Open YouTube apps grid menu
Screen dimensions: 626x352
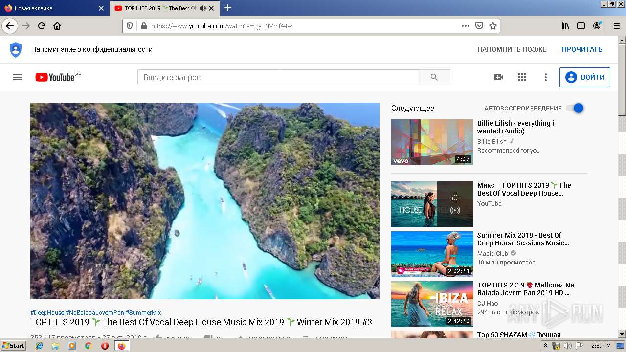[x=522, y=77]
